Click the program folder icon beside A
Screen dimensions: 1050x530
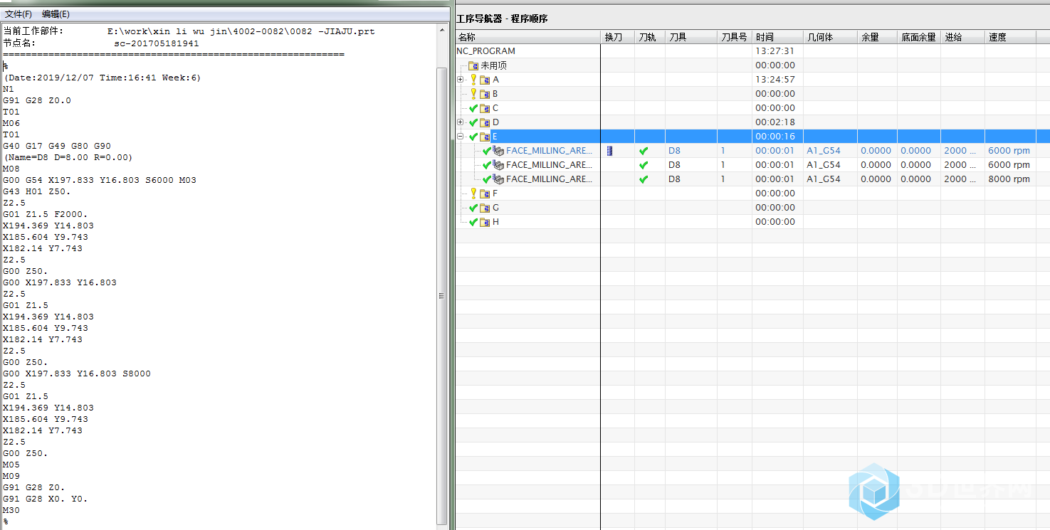coord(485,80)
